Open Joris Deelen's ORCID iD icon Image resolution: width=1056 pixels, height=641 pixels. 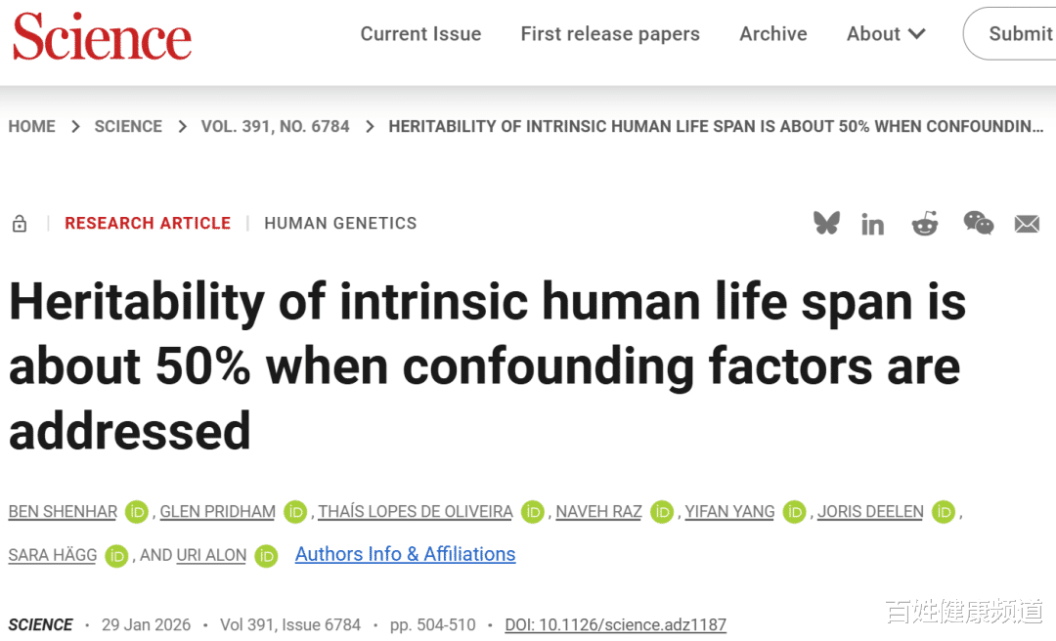coord(943,512)
